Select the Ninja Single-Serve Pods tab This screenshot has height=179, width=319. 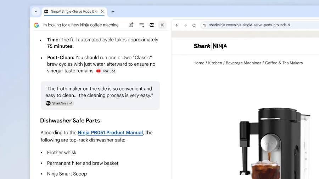coord(71,11)
